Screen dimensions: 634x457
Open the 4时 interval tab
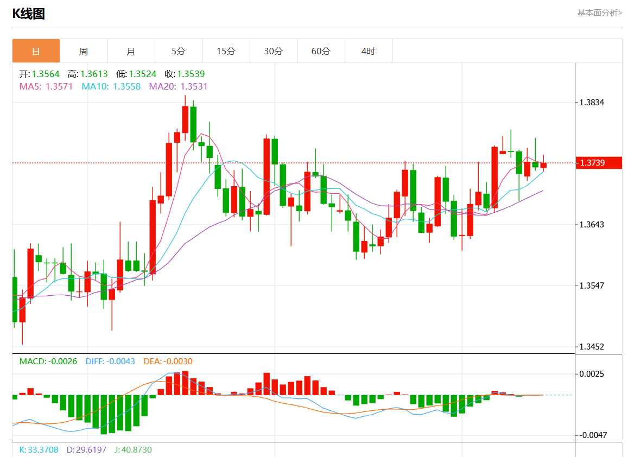[x=369, y=51]
